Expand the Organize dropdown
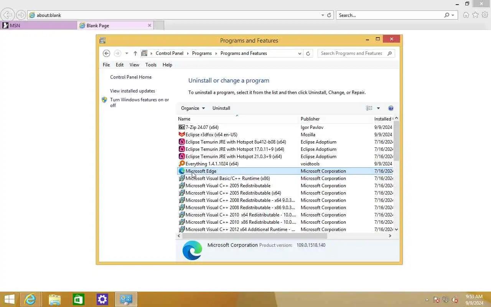This screenshot has height=307, width=491. click(x=193, y=108)
